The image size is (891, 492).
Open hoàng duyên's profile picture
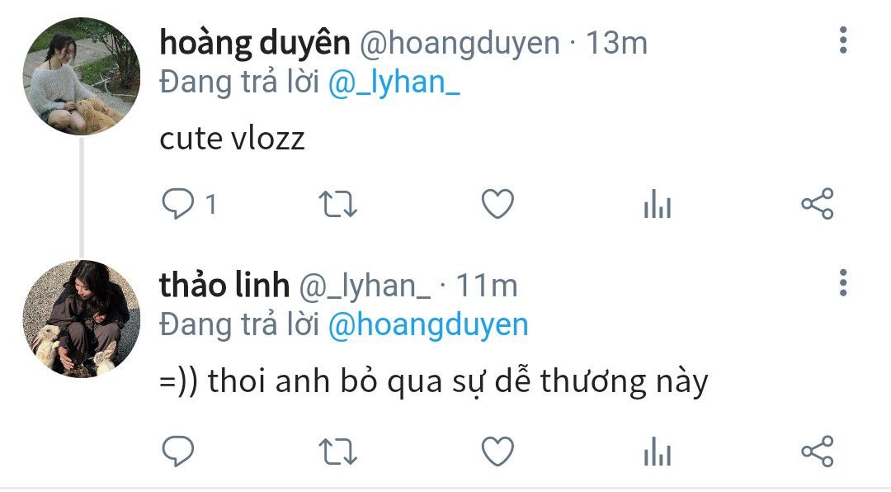tap(81, 76)
